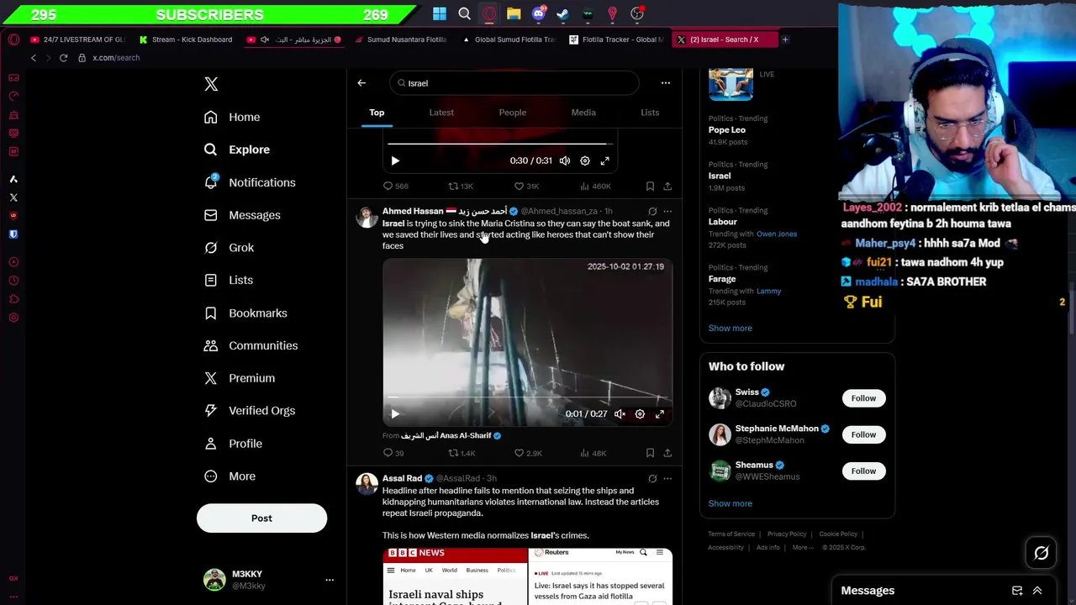1076x605 pixels.
Task: Enter fullscreen on the first video
Action: [x=604, y=160]
